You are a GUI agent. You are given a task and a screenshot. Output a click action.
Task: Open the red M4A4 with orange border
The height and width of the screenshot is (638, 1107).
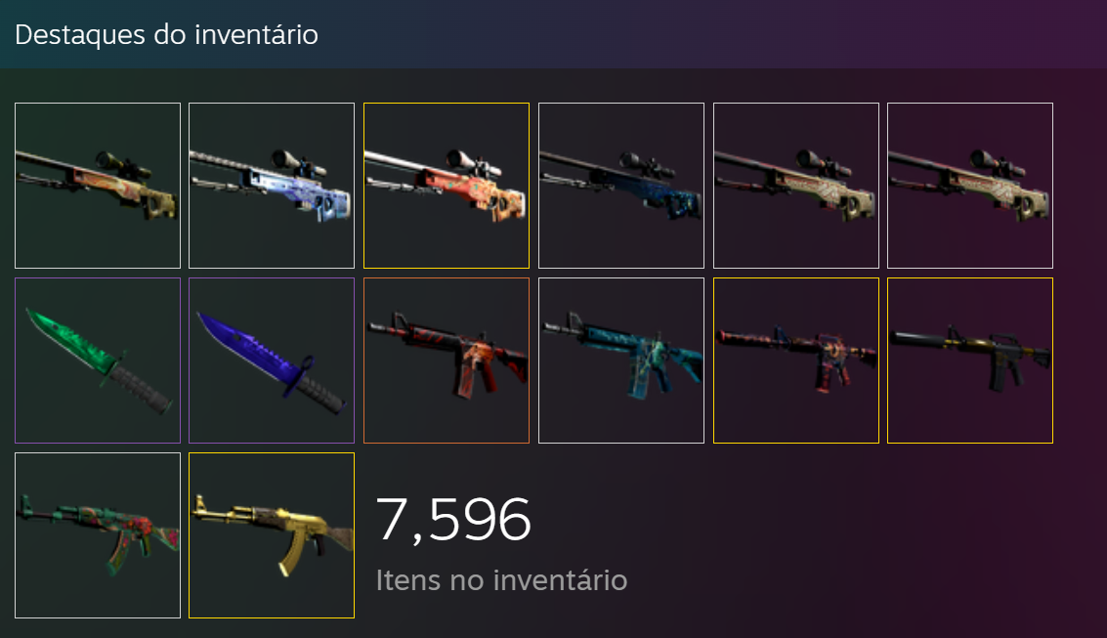tap(447, 361)
